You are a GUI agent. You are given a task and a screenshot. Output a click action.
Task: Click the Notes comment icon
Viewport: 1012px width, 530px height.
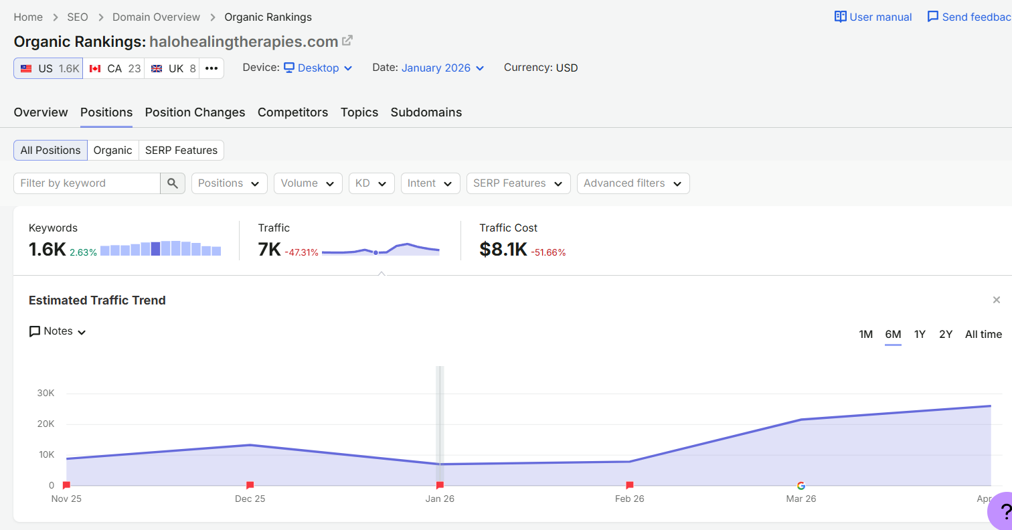point(35,331)
